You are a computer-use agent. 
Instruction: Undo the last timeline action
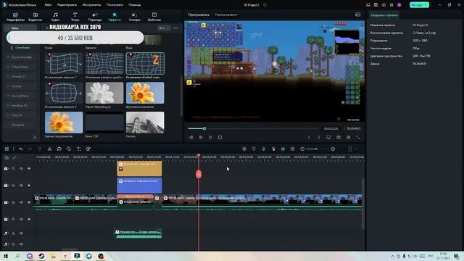pyautogui.click(x=20, y=149)
